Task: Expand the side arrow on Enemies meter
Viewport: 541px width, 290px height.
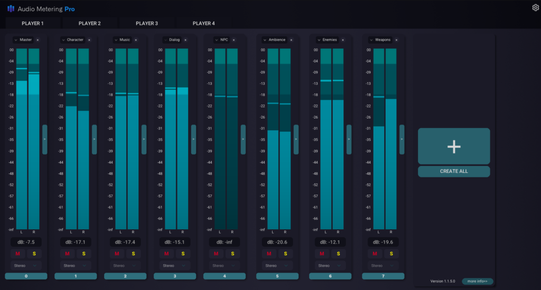Action: coord(349,139)
